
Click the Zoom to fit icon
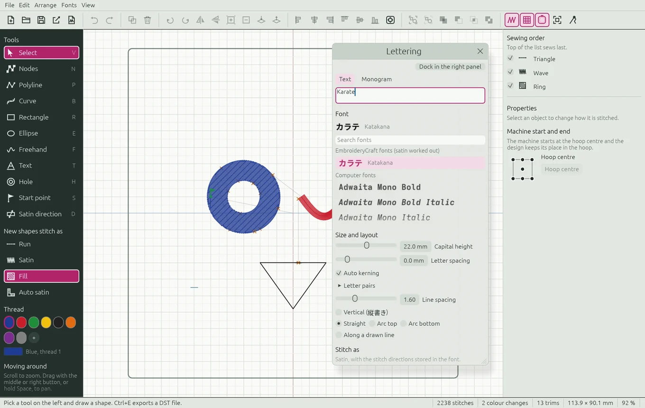pyautogui.click(x=557, y=20)
